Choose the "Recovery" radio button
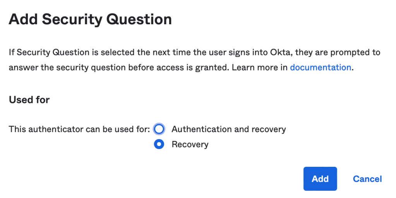 click(x=159, y=144)
